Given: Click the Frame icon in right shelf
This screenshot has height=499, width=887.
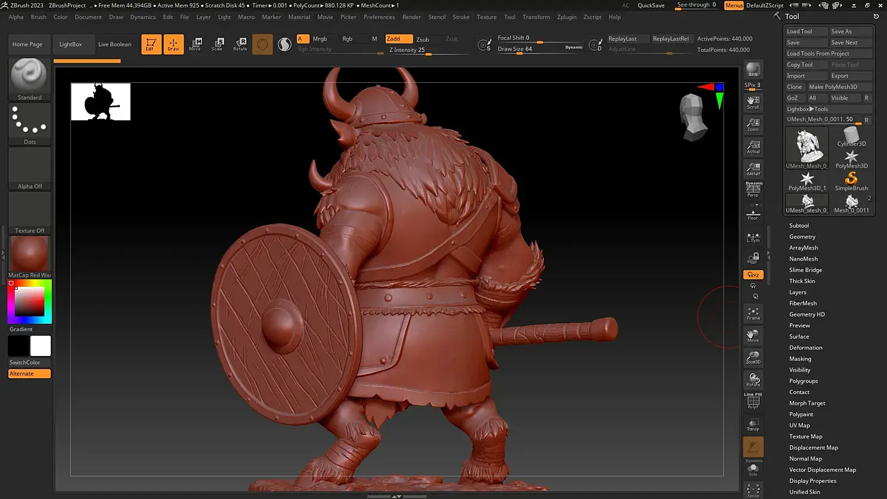Looking at the screenshot, I should [753, 314].
